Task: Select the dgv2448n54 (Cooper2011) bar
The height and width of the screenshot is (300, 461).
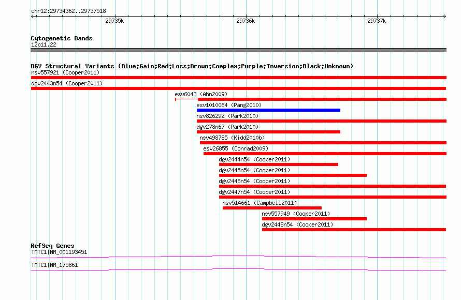Action: click(x=354, y=230)
